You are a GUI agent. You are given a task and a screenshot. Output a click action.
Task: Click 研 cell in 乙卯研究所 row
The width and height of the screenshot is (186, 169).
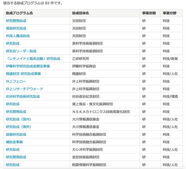tap(150, 59)
